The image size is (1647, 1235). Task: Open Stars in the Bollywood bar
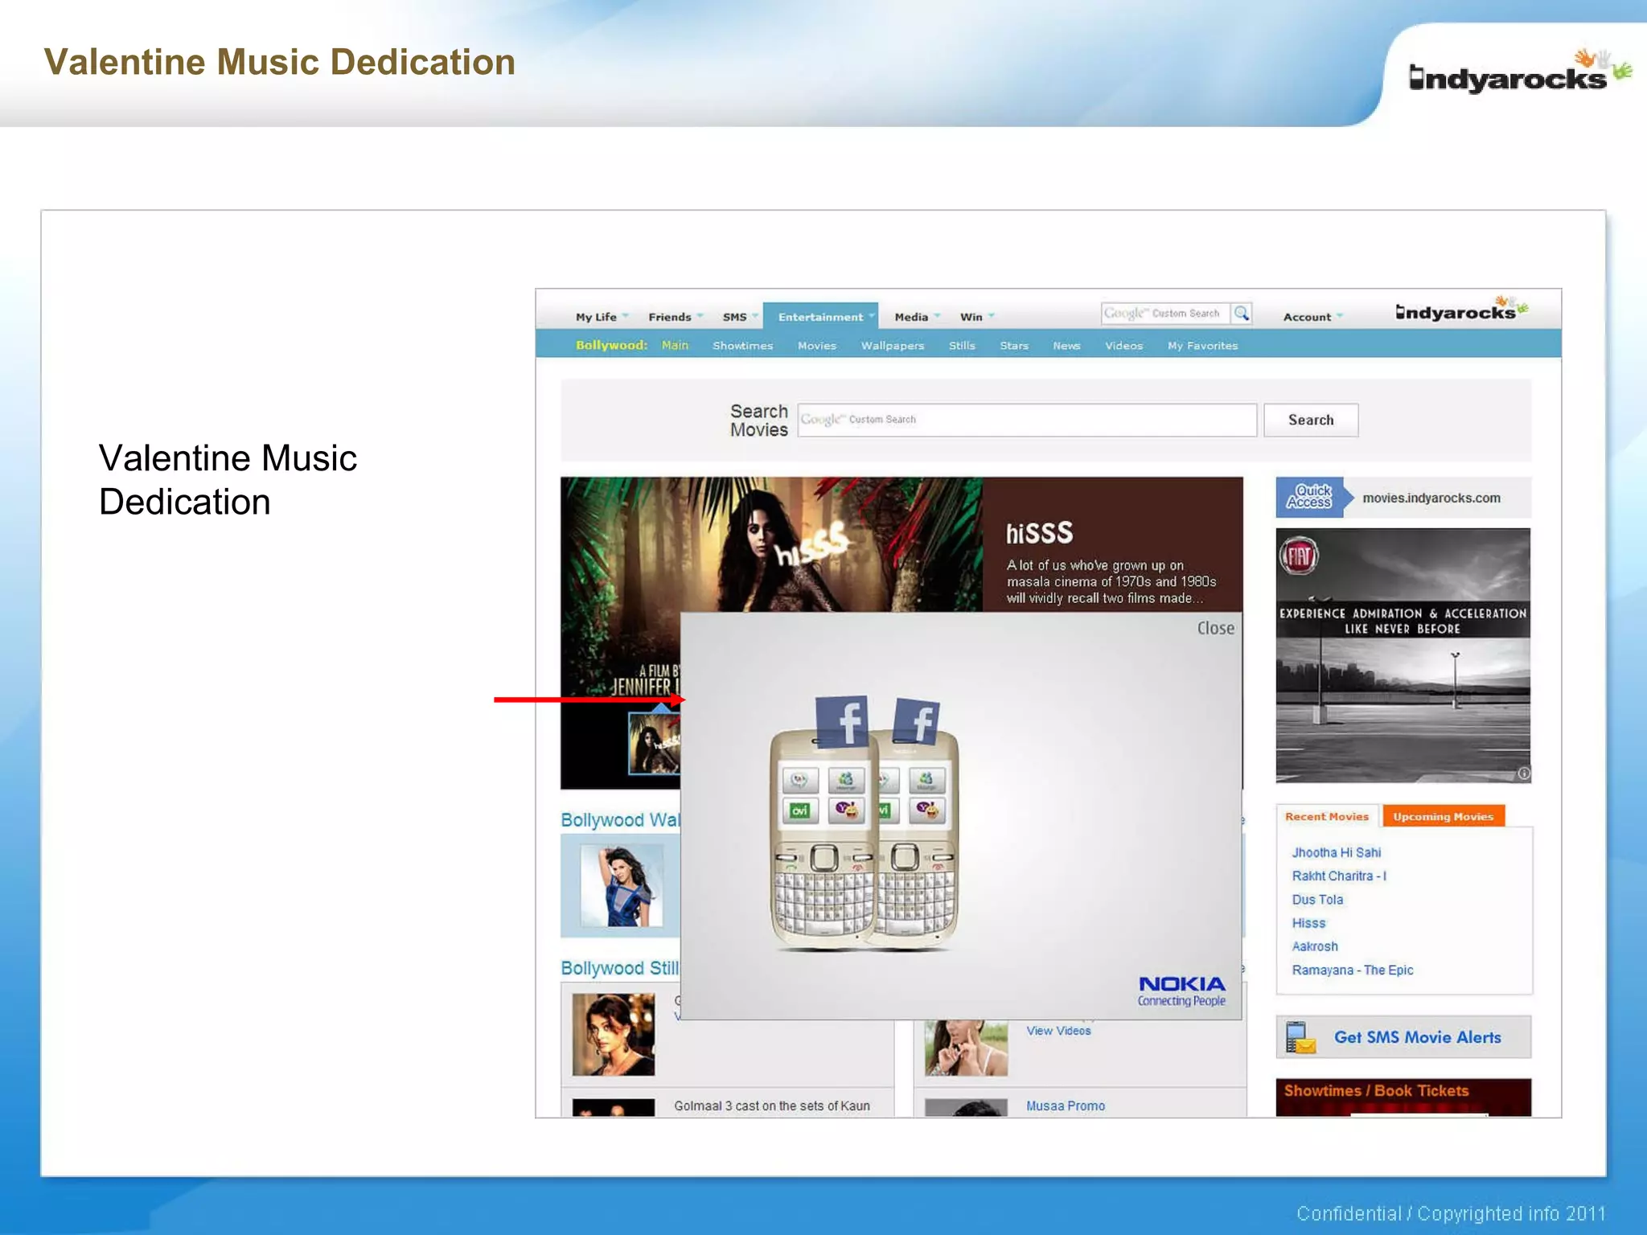pyautogui.click(x=1013, y=346)
